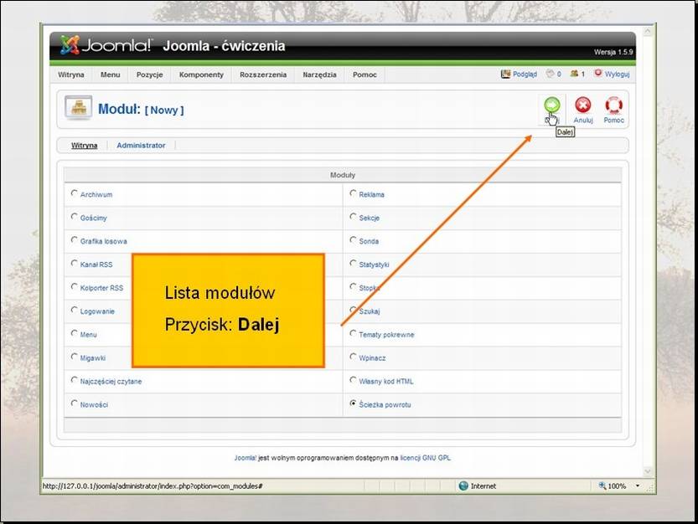The height and width of the screenshot is (524, 698).
Task: Switch to the Administrator submenu tab
Action: pyautogui.click(x=141, y=146)
